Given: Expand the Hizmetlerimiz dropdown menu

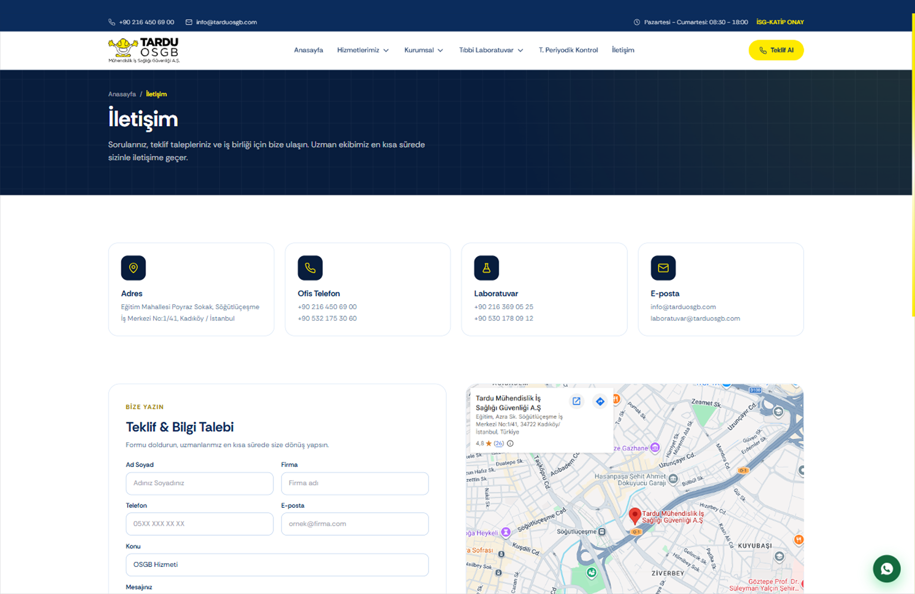Looking at the screenshot, I should pos(363,50).
